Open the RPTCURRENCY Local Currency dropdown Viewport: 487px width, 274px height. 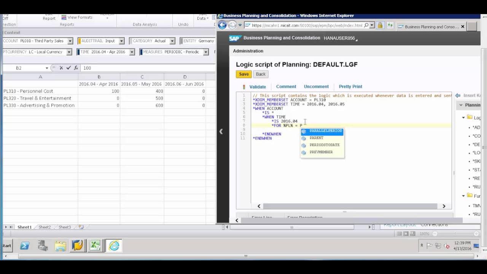click(x=69, y=52)
